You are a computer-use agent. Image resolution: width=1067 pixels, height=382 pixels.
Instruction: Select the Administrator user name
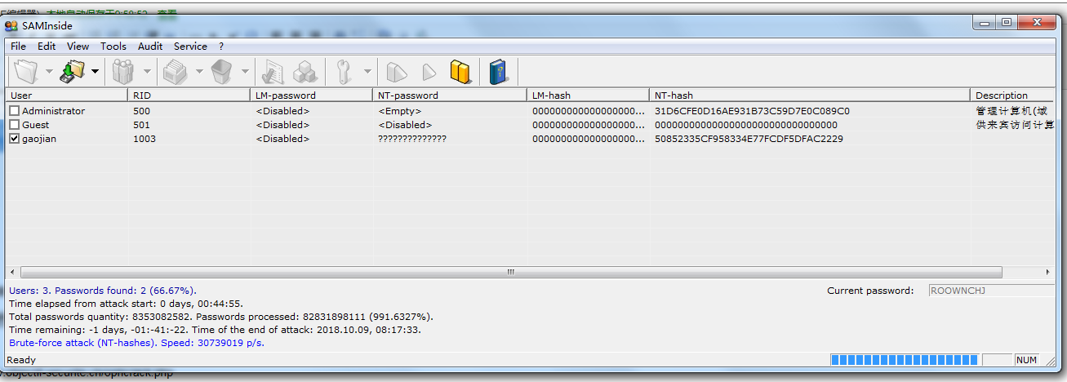tap(53, 111)
